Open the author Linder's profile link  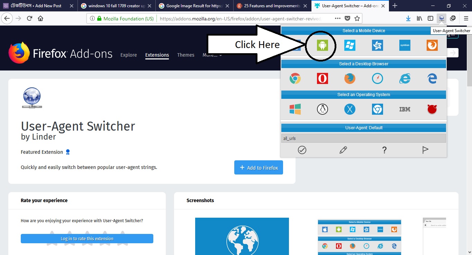click(43, 137)
